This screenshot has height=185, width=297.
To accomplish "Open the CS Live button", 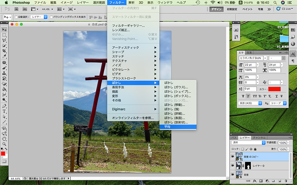I will pos(284,9).
